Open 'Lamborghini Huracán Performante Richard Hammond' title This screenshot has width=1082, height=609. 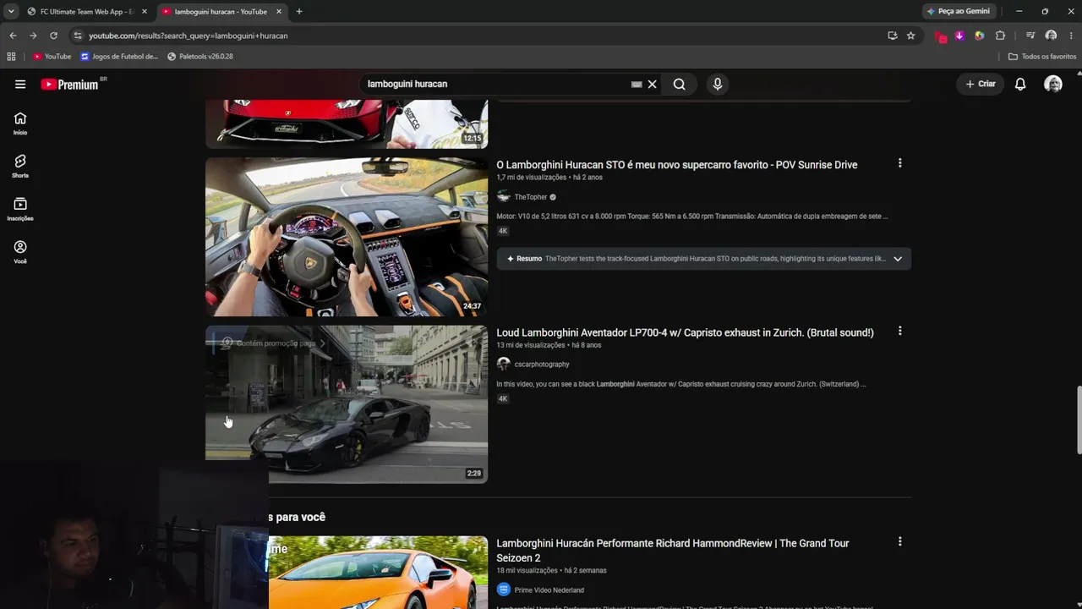coord(673,551)
